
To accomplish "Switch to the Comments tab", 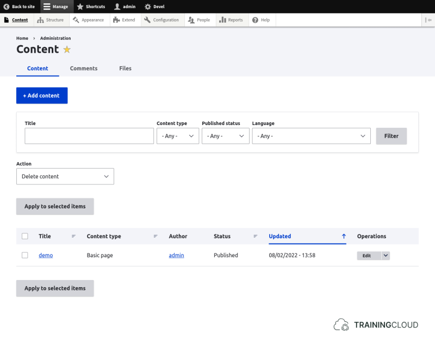I will tap(84, 69).
